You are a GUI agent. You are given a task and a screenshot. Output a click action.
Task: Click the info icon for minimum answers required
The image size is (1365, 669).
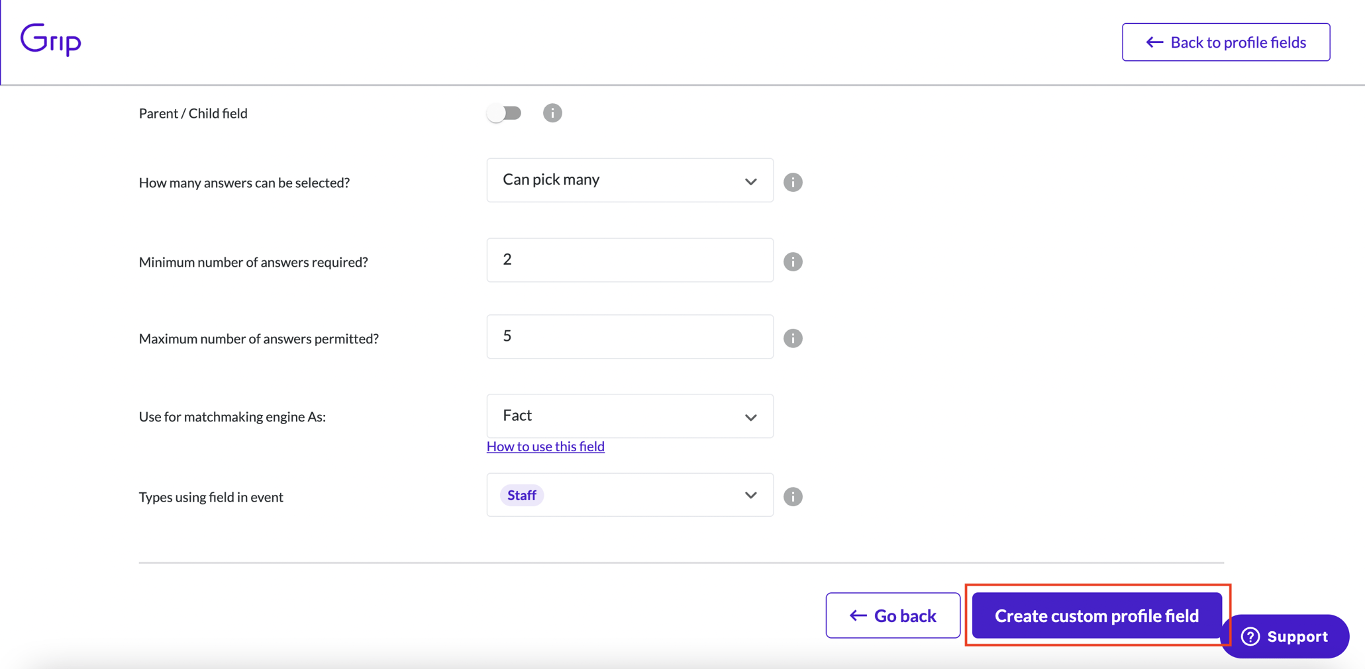(x=793, y=261)
